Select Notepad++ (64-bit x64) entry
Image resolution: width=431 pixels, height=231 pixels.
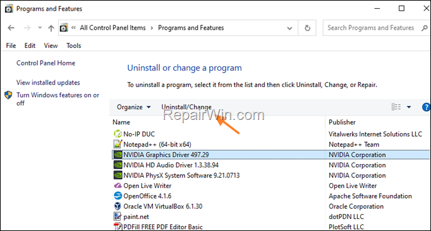[x=157, y=145]
